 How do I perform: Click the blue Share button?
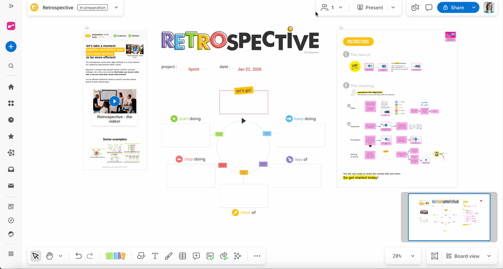pos(453,7)
